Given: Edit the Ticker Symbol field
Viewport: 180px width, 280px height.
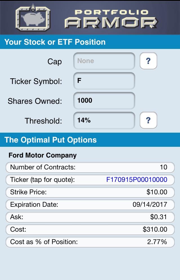Looking at the screenshot, I should [x=104, y=81].
